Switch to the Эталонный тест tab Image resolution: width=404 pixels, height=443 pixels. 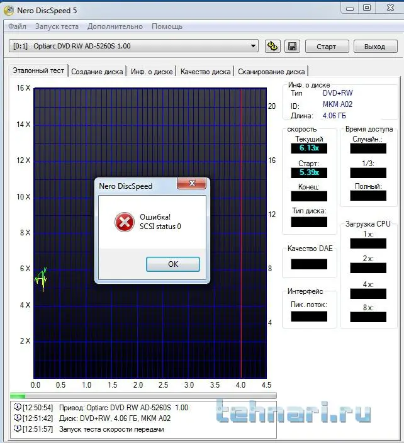click(38, 70)
